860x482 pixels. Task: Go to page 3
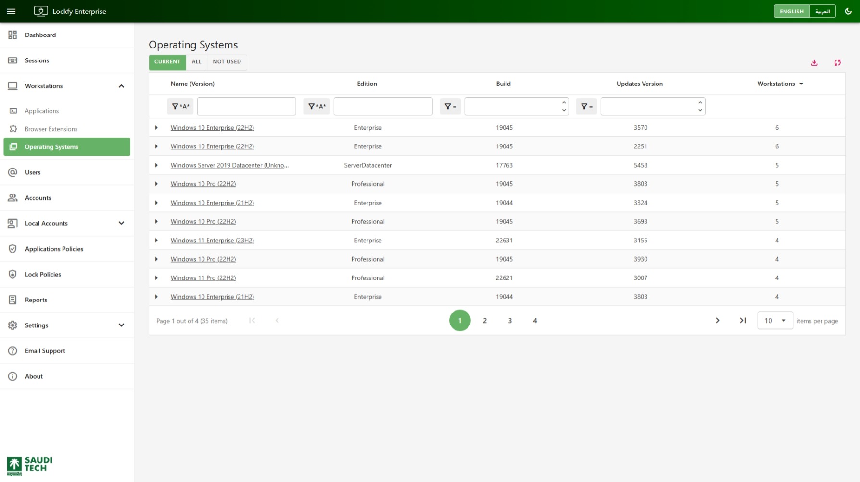click(510, 321)
